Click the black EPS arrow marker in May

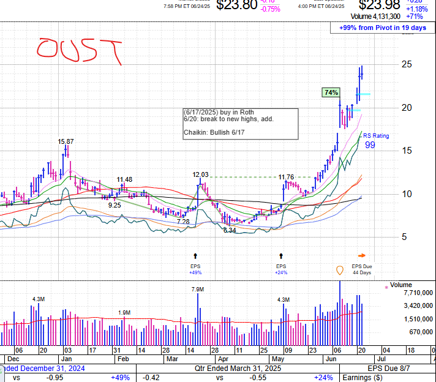tap(281, 256)
